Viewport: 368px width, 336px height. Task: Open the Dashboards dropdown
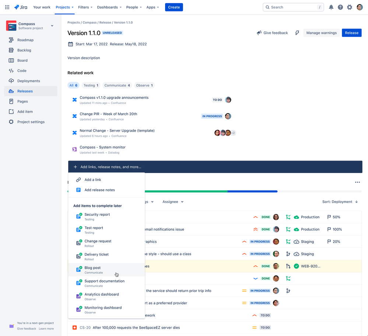pyautogui.click(x=109, y=7)
